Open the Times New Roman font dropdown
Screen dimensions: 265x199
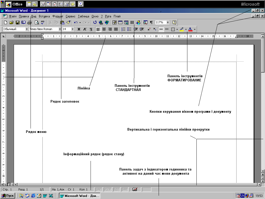tap(60, 29)
